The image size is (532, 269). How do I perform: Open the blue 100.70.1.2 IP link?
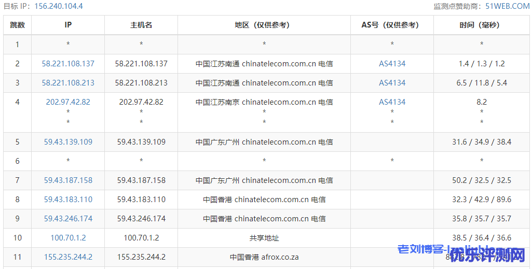pyautogui.click(x=68, y=238)
